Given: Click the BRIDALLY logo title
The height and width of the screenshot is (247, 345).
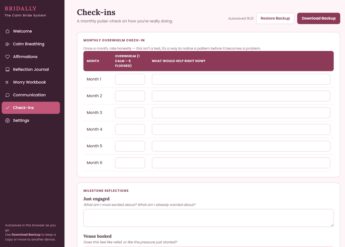Looking at the screenshot, I should (x=21, y=8).
